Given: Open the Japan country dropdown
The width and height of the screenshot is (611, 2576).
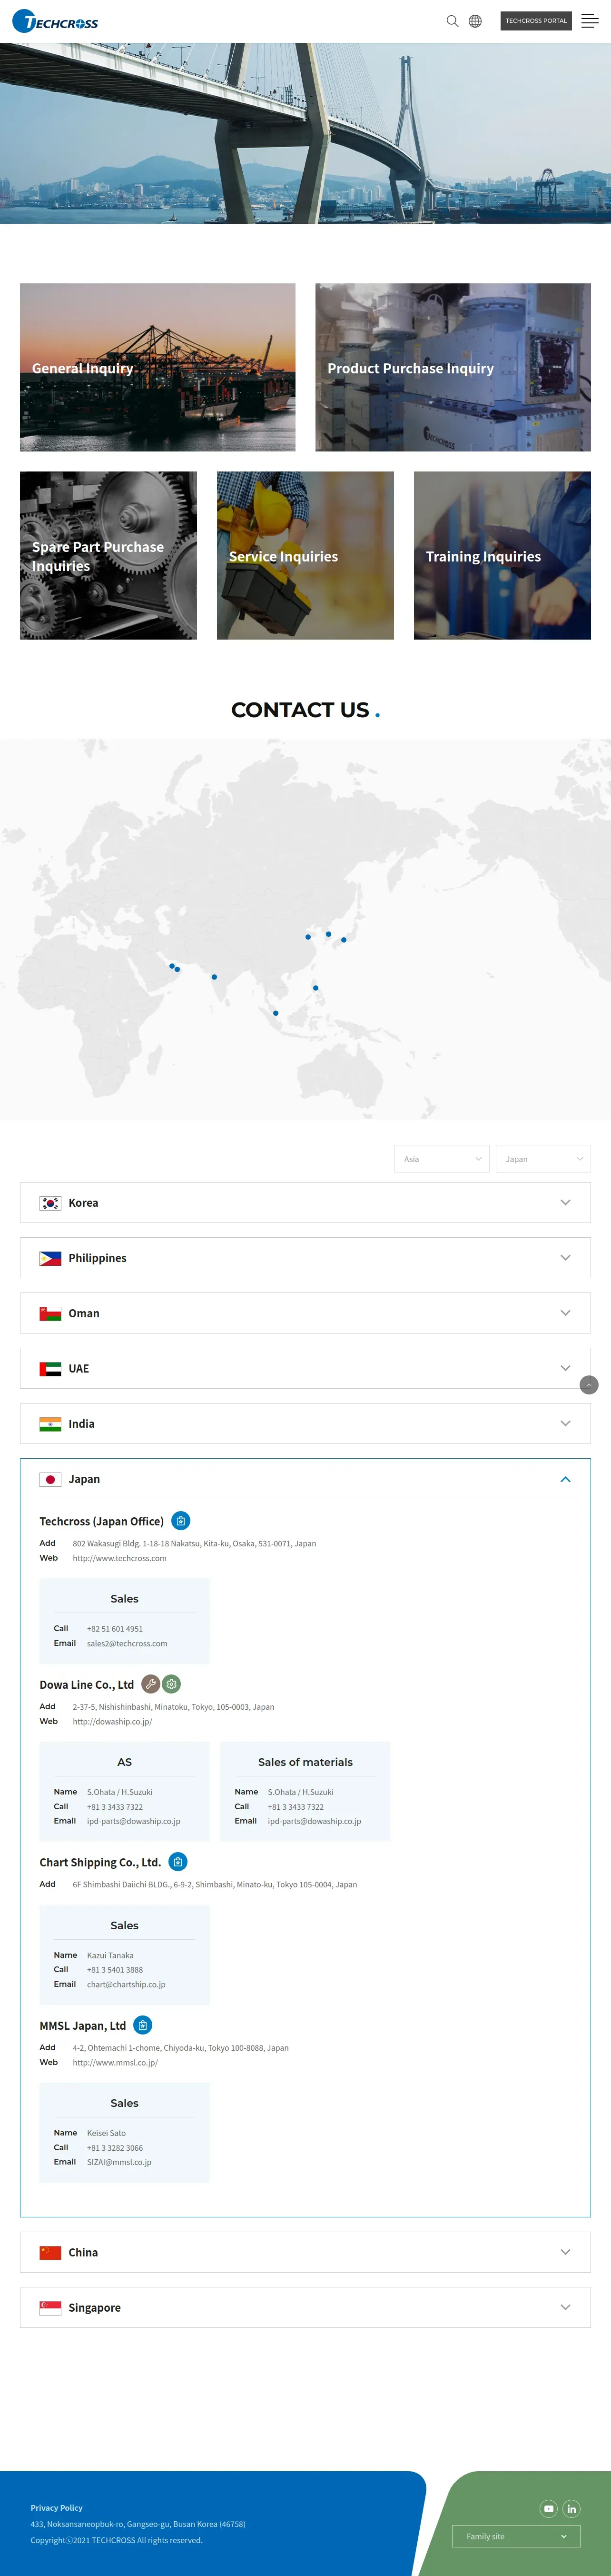Looking at the screenshot, I should (543, 1158).
